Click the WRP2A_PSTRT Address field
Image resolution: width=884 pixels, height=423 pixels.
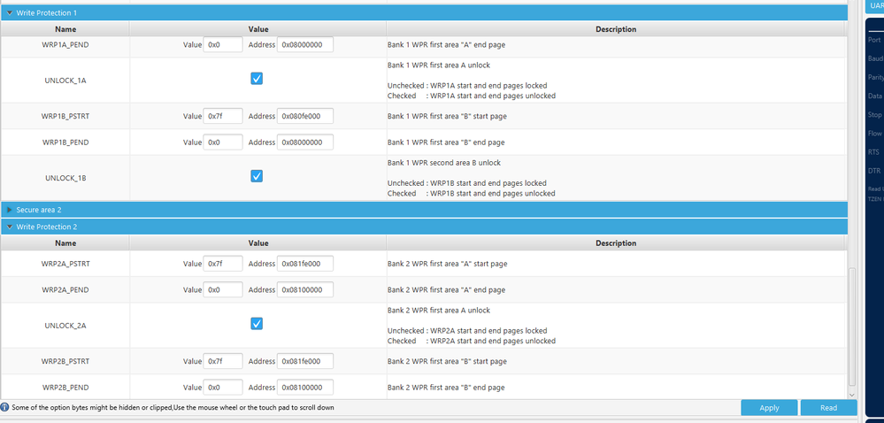click(x=305, y=264)
